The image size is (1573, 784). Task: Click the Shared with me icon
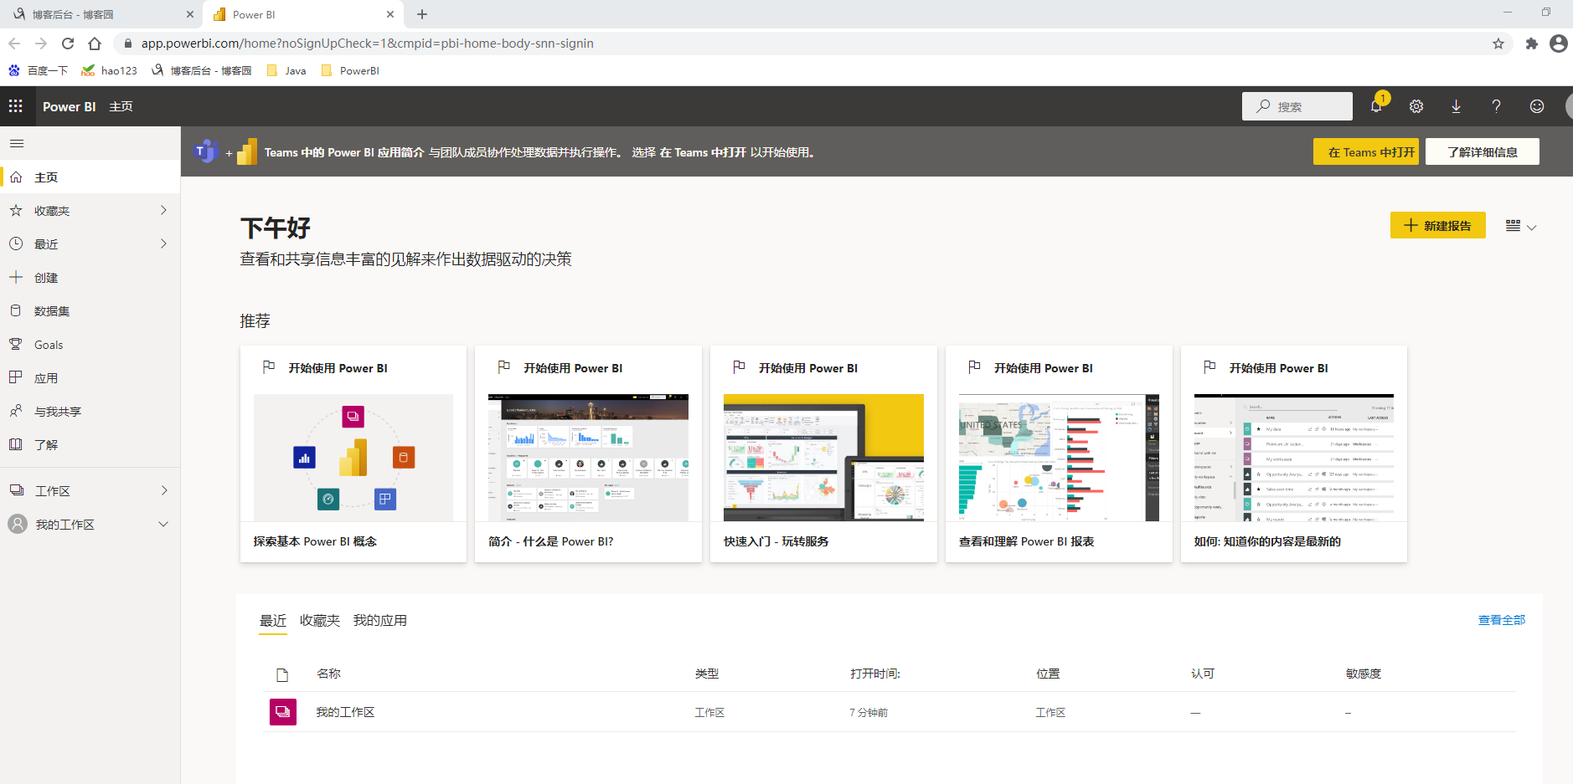(16, 411)
